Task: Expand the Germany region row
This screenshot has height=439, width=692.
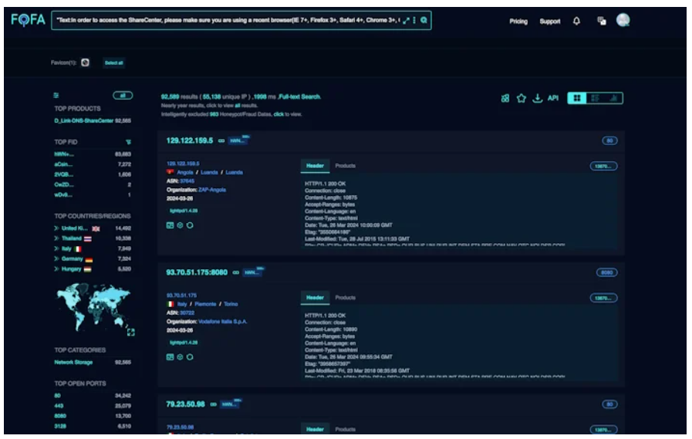Action: pos(56,258)
